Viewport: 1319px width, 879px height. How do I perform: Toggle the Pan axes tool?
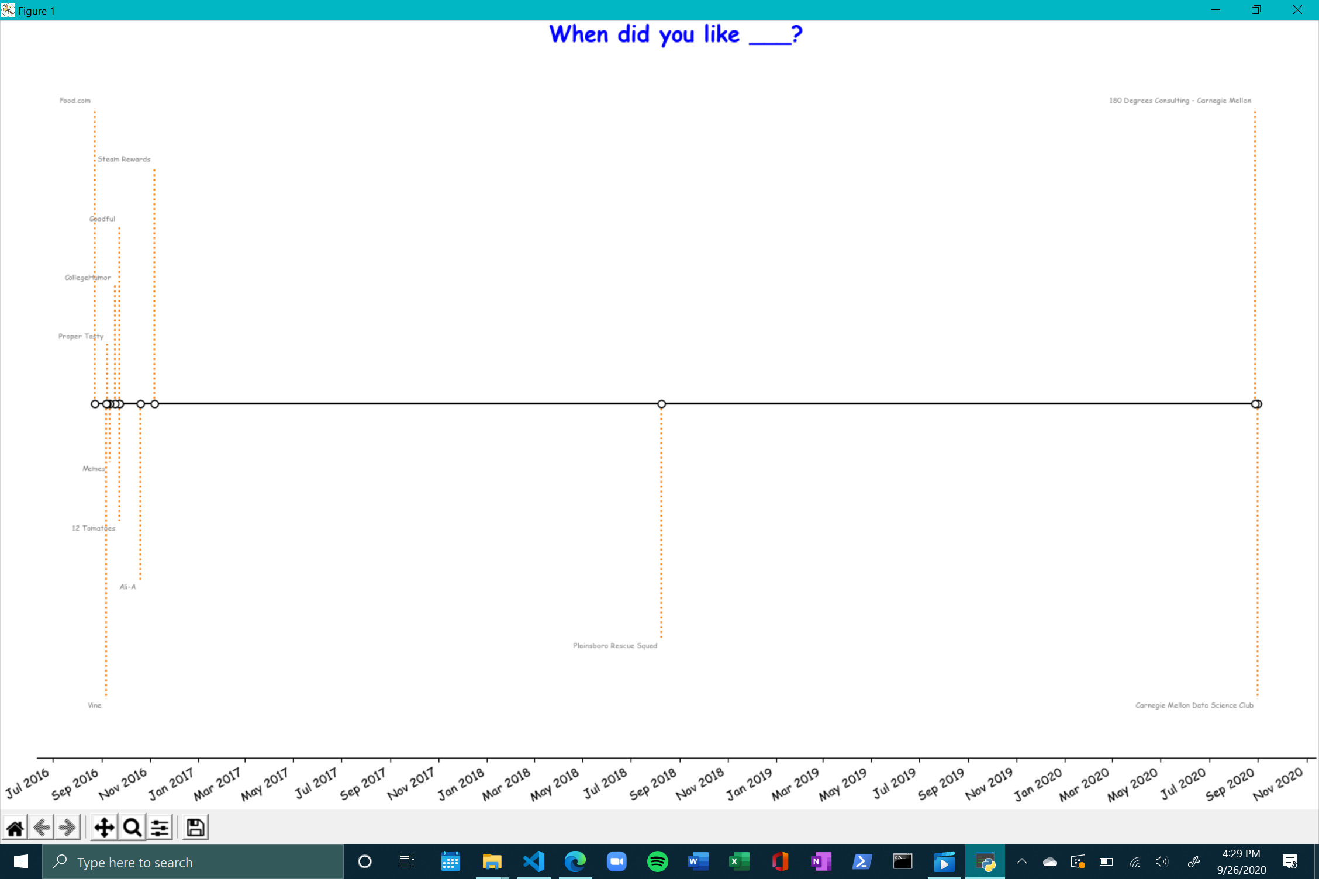[x=104, y=828]
